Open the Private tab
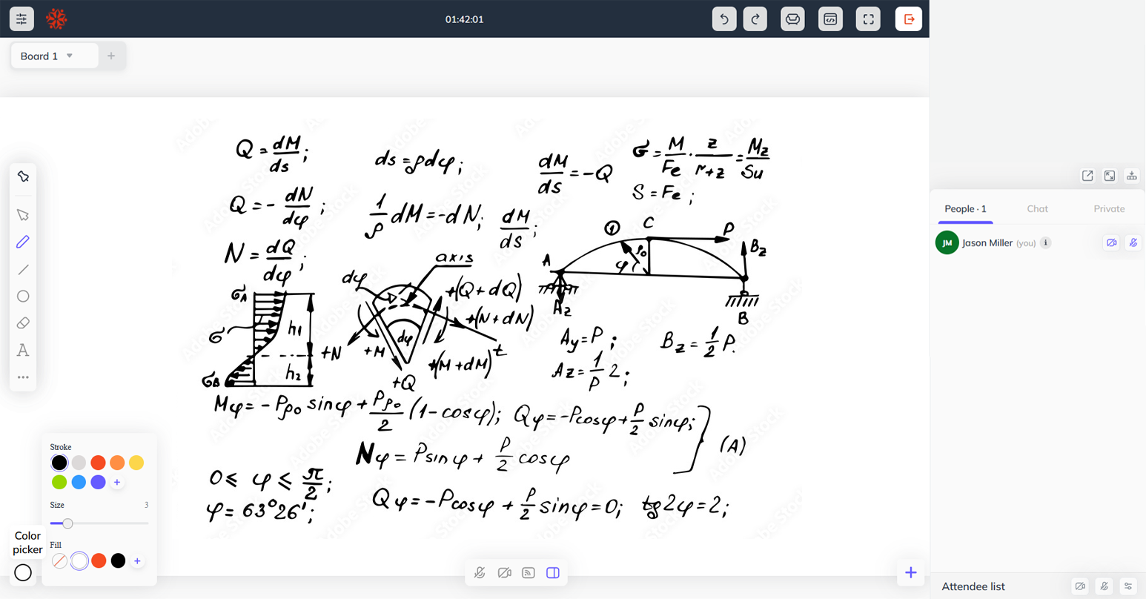 click(1109, 209)
